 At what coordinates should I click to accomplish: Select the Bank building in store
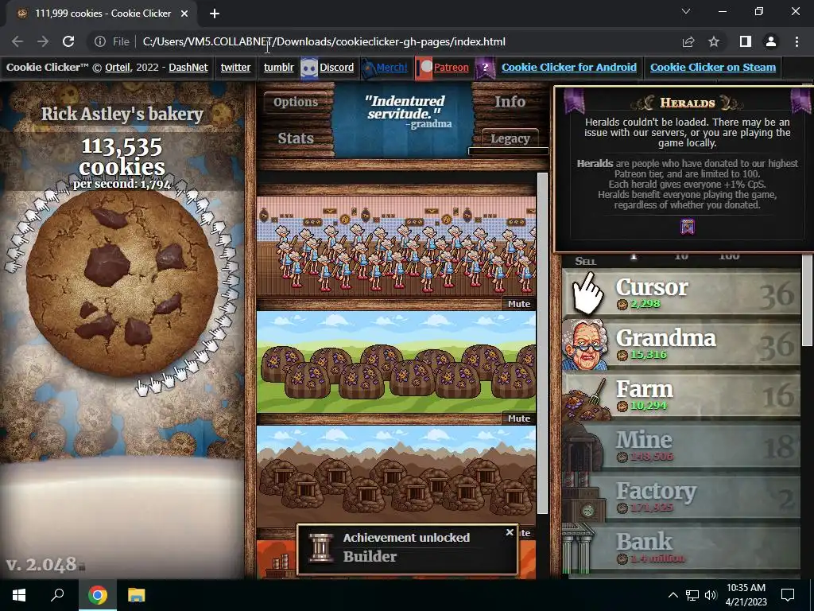tap(681, 547)
